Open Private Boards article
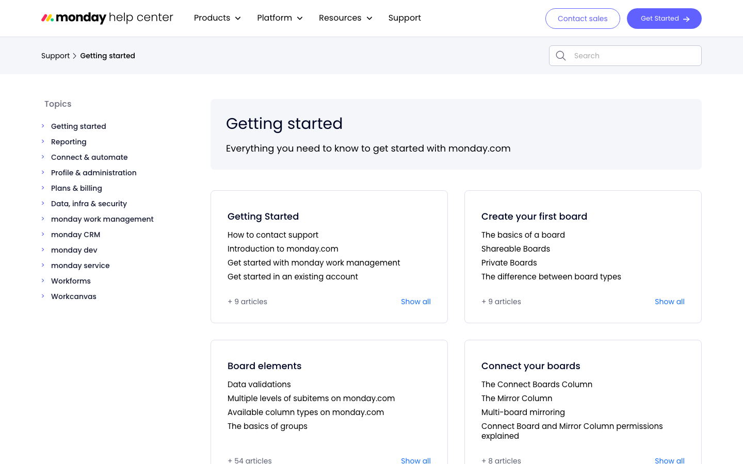The image size is (743, 464). (509, 263)
